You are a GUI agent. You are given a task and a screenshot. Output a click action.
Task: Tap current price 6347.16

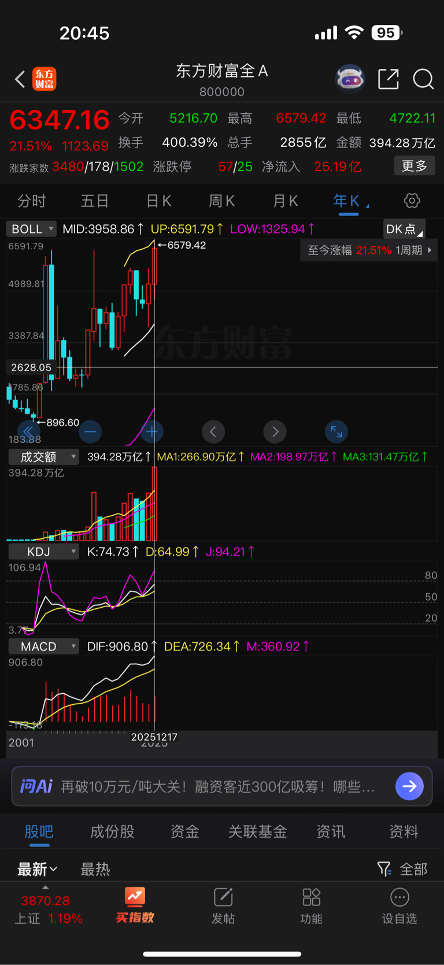point(60,120)
